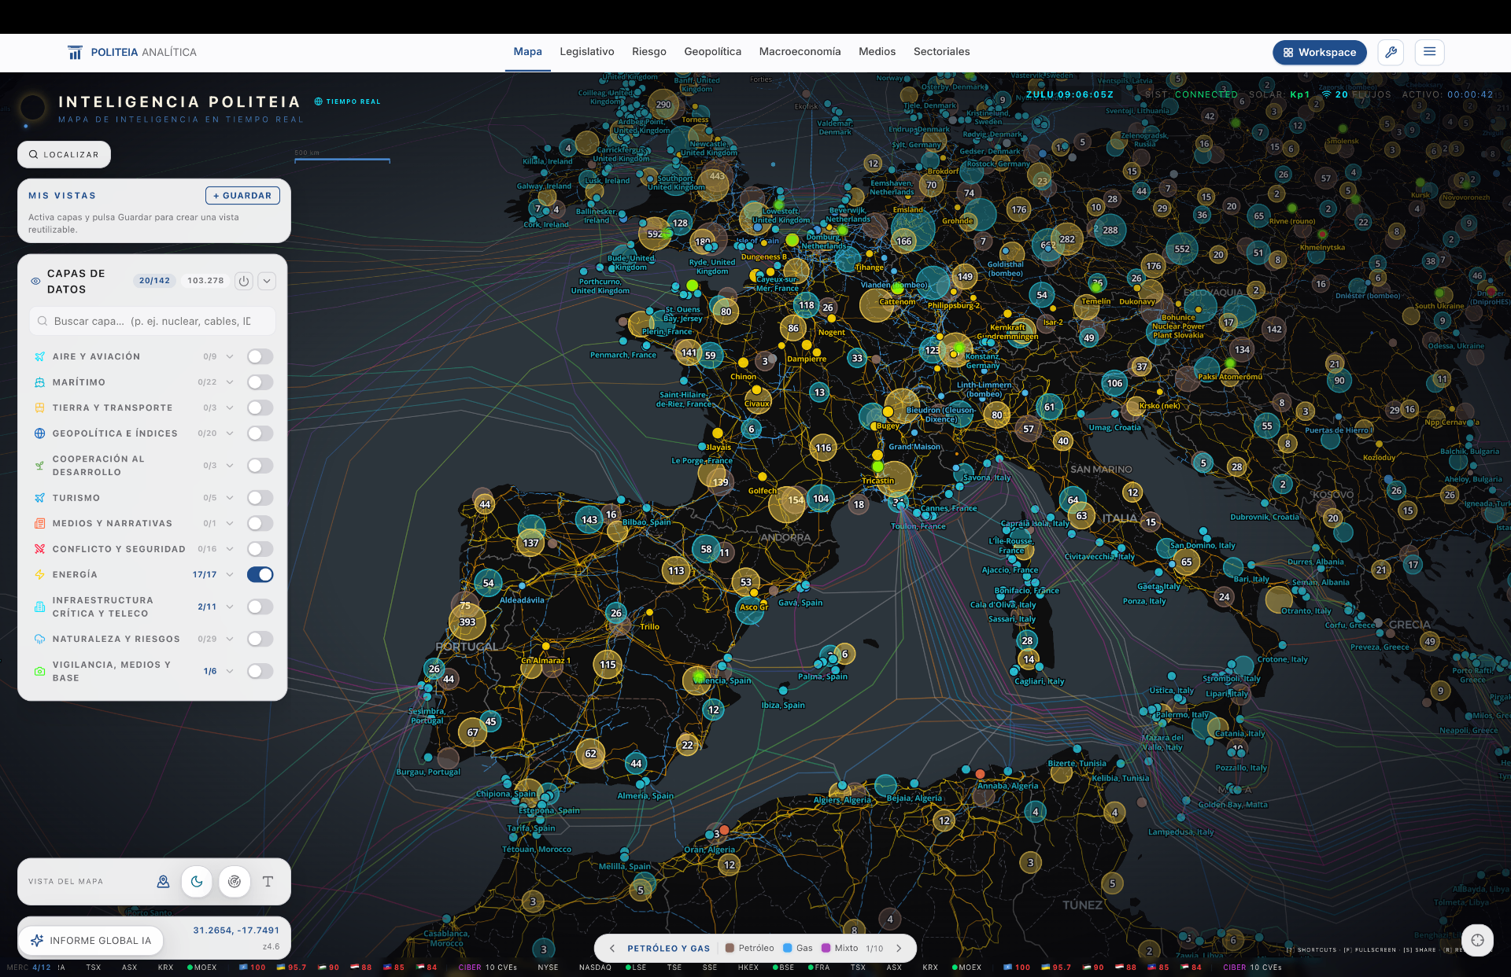Image resolution: width=1511 pixels, height=977 pixels.
Task: Switch to the Macroeconomía tab
Action: coord(800,52)
